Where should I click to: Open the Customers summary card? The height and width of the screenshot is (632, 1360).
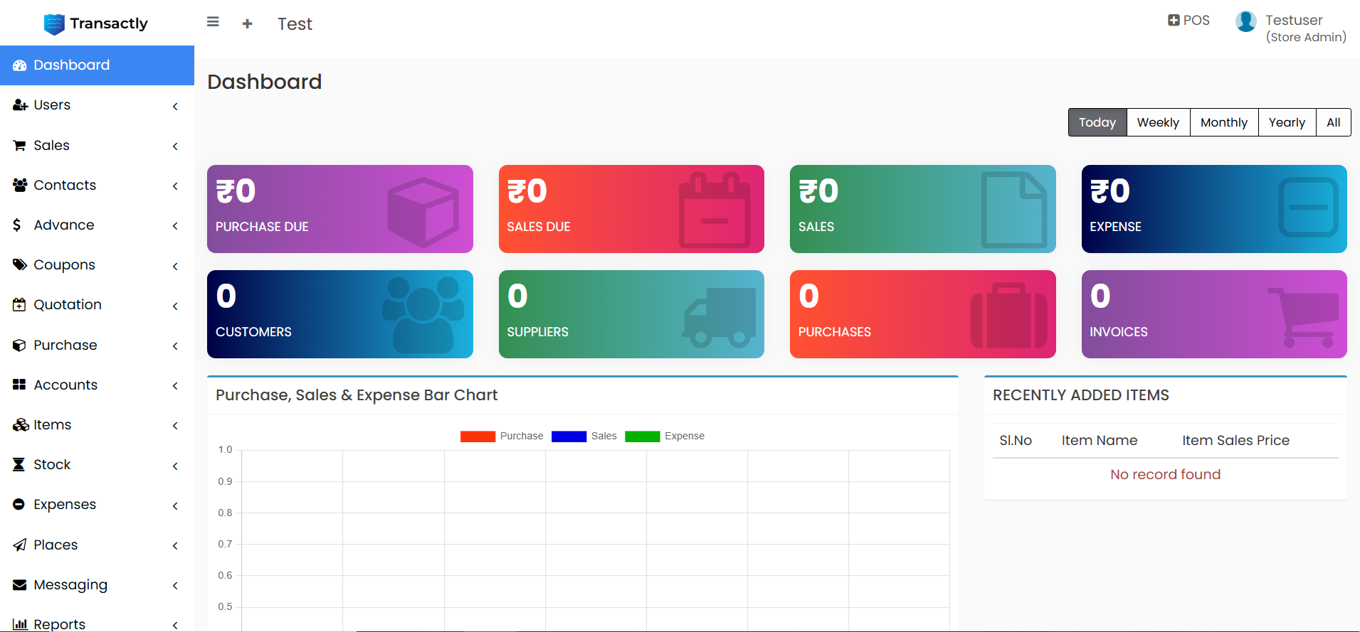(339, 314)
